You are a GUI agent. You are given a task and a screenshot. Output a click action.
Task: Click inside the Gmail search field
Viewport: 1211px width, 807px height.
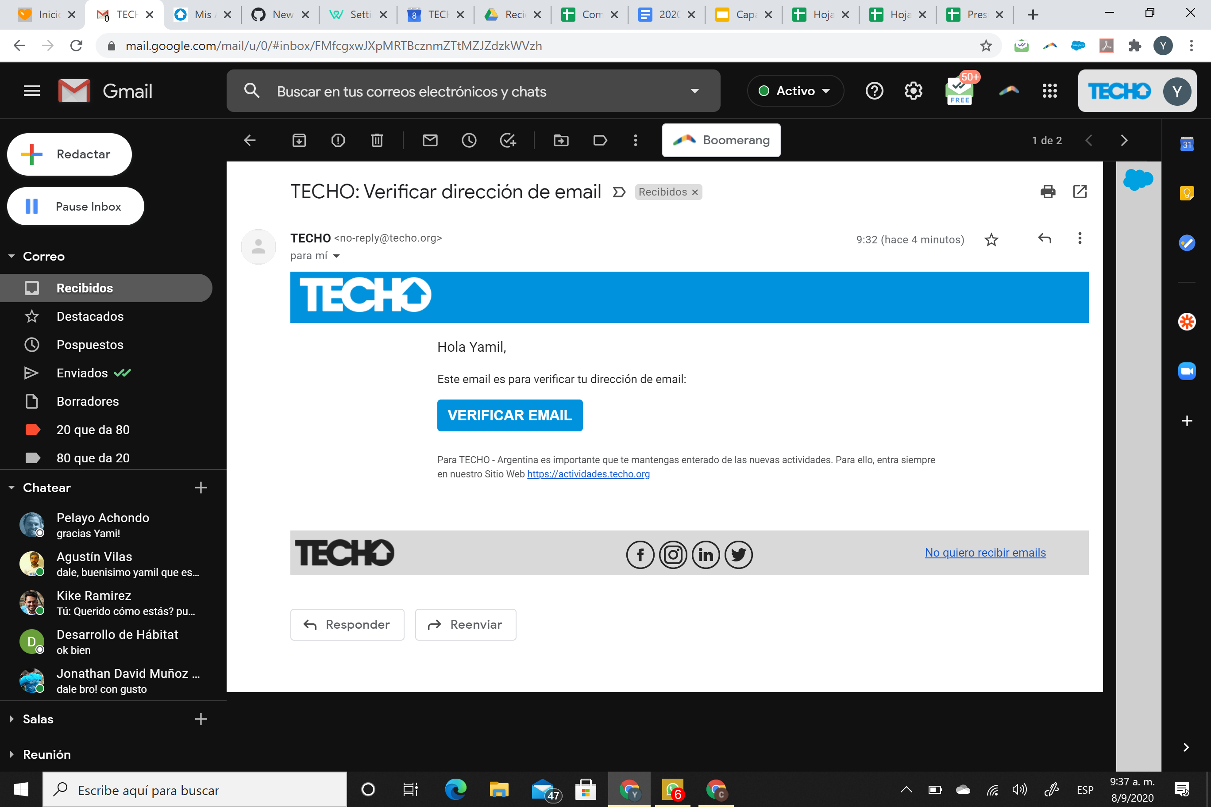pyautogui.click(x=463, y=91)
